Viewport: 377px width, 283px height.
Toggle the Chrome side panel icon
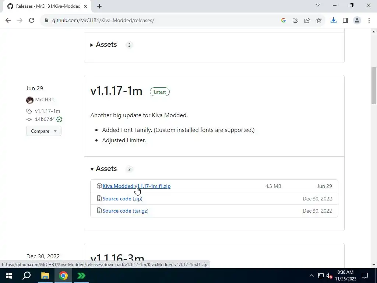click(x=345, y=21)
